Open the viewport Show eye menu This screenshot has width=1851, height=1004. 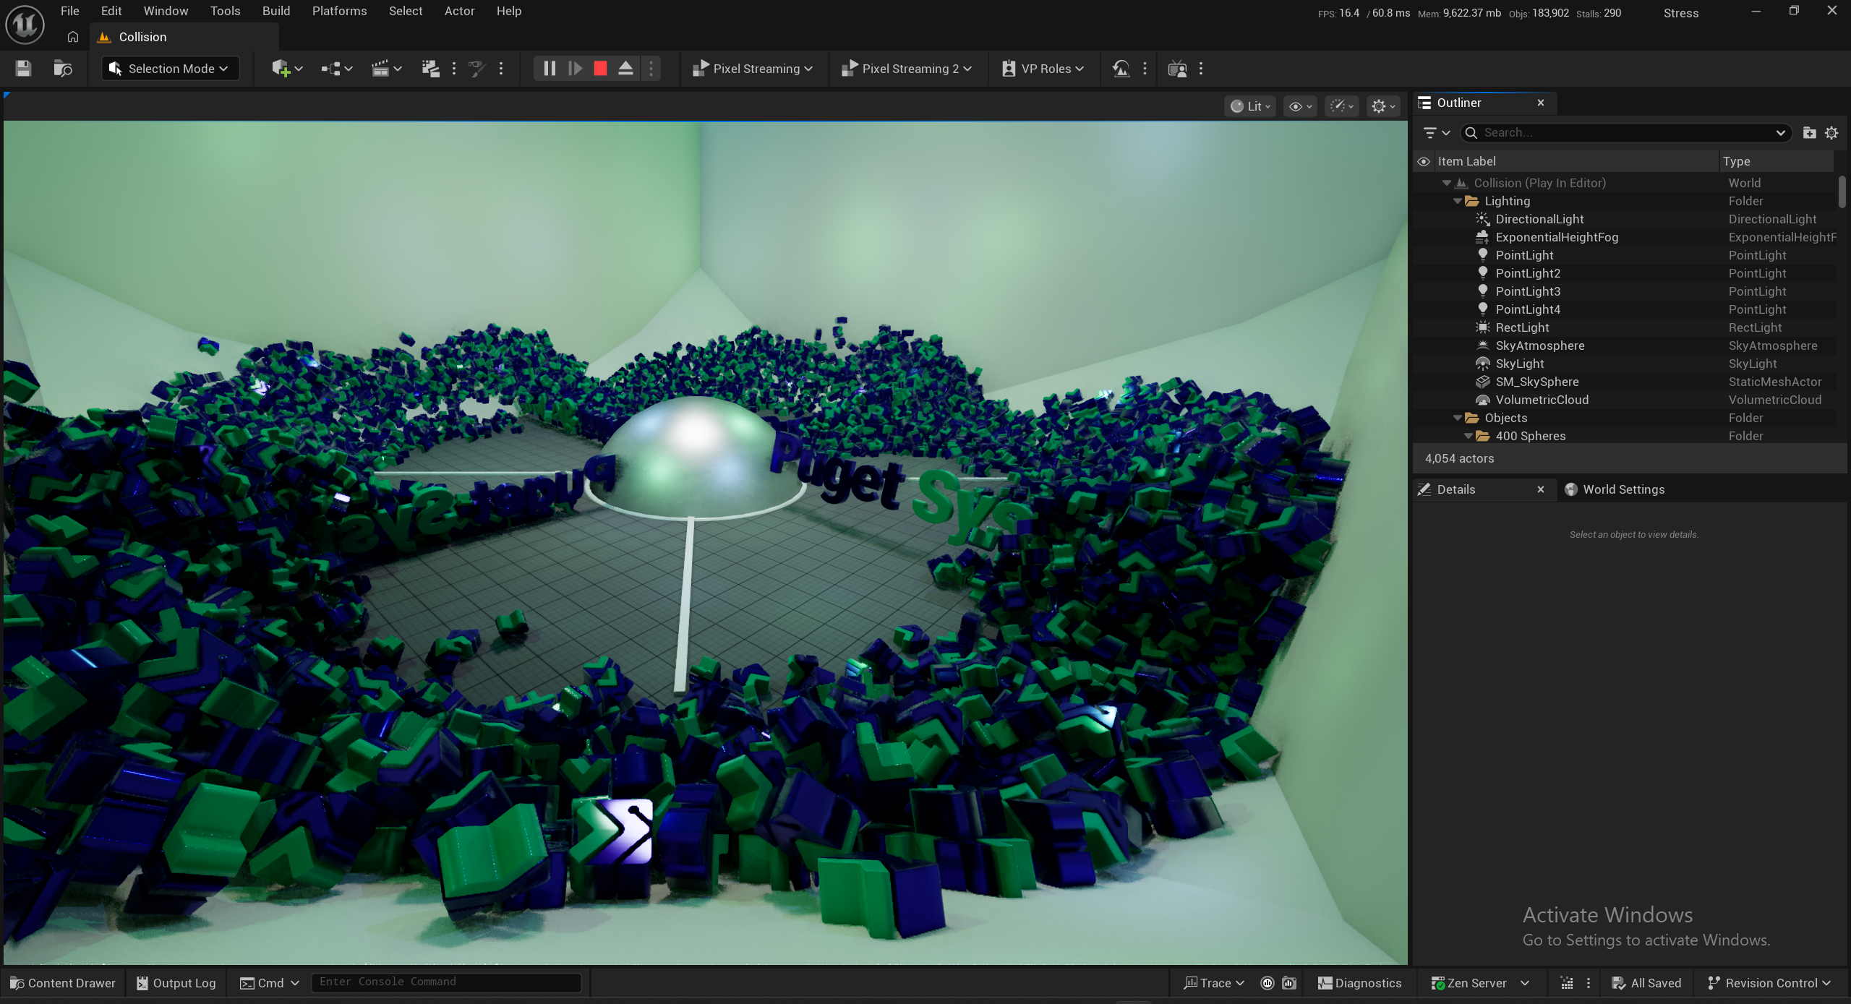tap(1300, 106)
